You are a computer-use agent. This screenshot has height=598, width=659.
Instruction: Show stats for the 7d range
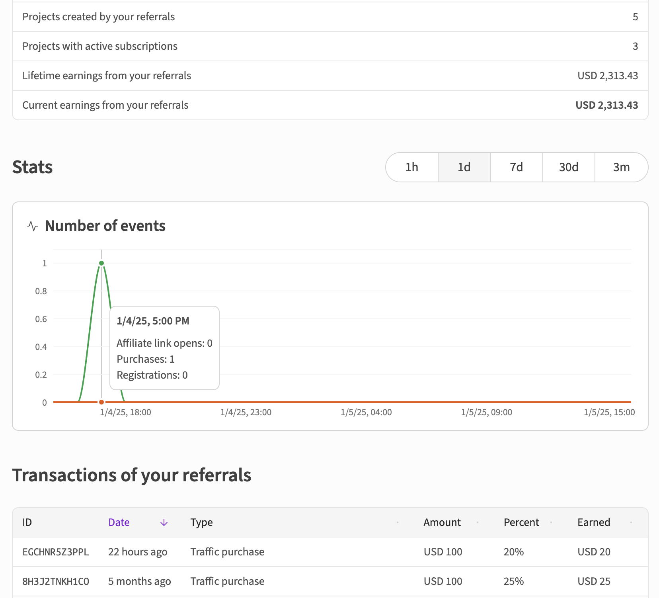(x=516, y=167)
